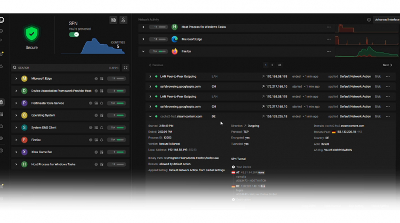The height and width of the screenshot is (223, 400).
Task: Select page 1 in pagination
Action: (x=266, y=65)
